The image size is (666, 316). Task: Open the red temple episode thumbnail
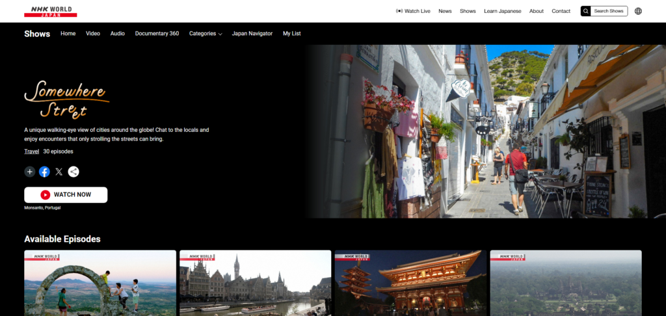click(x=410, y=284)
